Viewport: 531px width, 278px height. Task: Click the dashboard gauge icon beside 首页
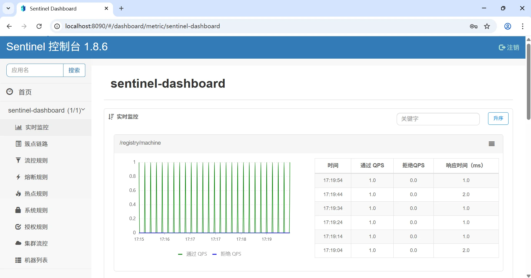[x=10, y=92]
